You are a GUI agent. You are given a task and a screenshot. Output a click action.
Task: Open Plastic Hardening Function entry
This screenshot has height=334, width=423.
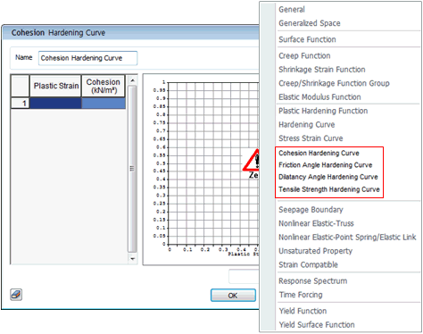(x=323, y=111)
